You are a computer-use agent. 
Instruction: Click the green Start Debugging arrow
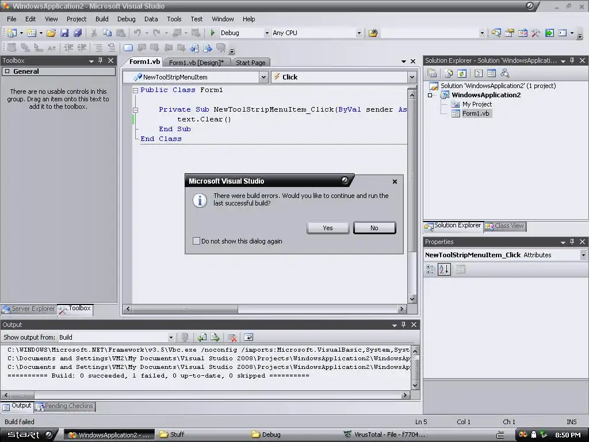coord(213,33)
